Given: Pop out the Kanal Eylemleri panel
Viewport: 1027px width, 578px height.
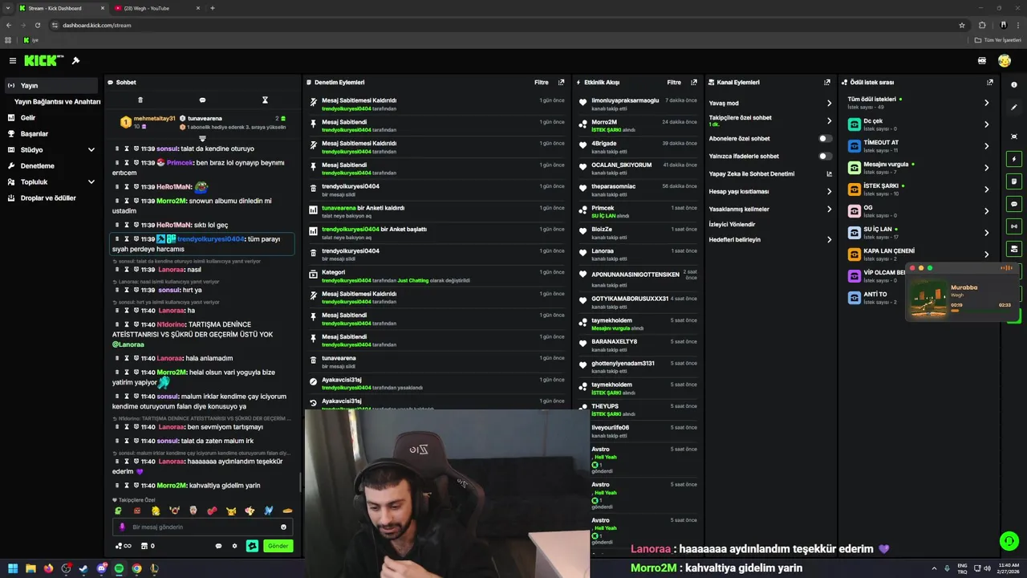Looking at the screenshot, I should click(x=827, y=82).
